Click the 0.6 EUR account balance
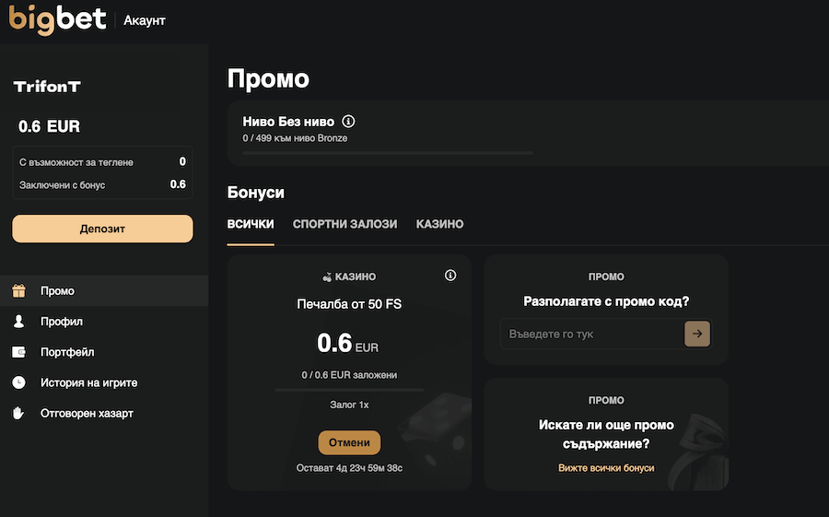Viewport: 829px width, 517px height. click(49, 126)
